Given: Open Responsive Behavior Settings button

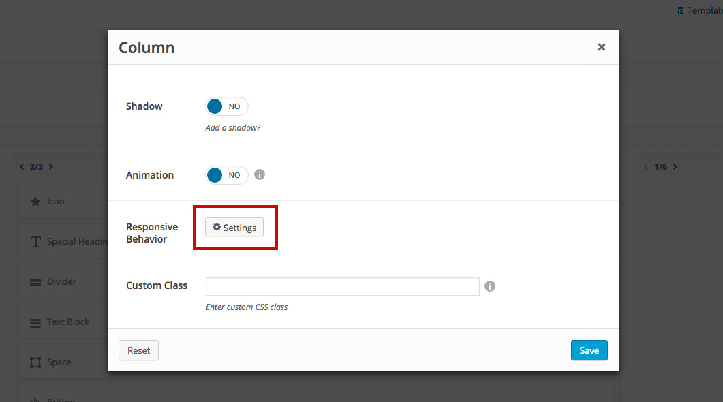Looking at the screenshot, I should coord(234,228).
